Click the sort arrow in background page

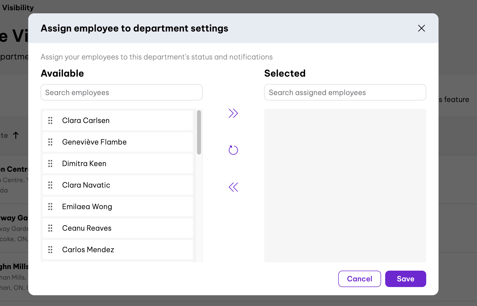click(16, 135)
